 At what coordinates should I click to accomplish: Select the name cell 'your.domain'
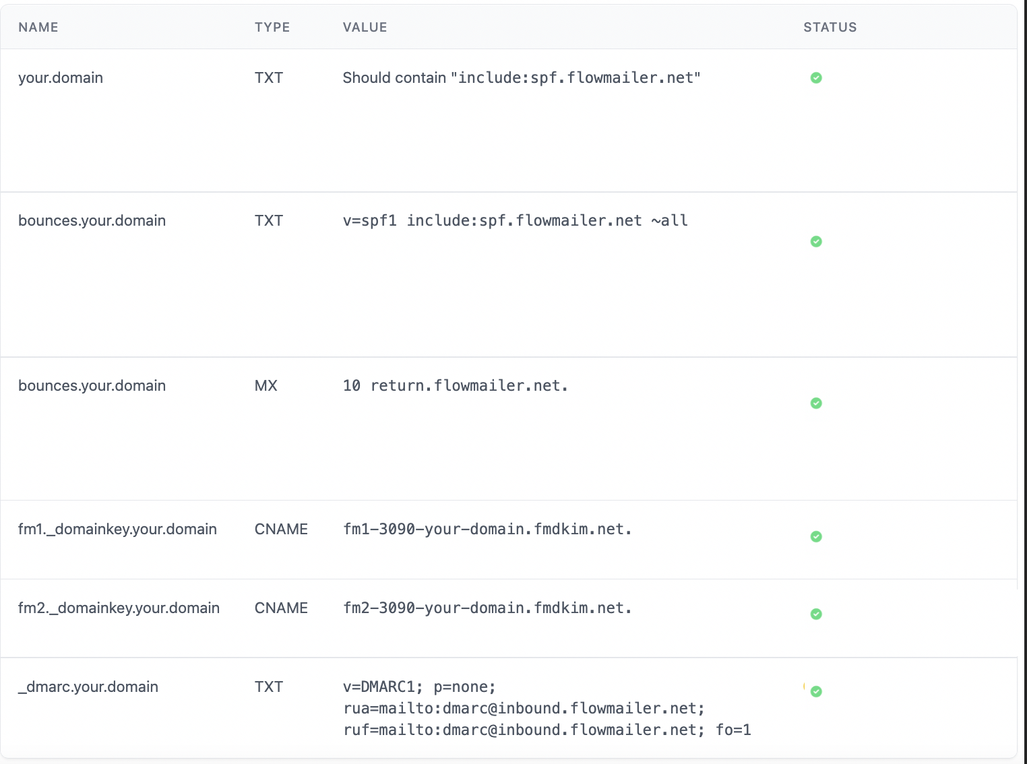(x=61, y=78)
